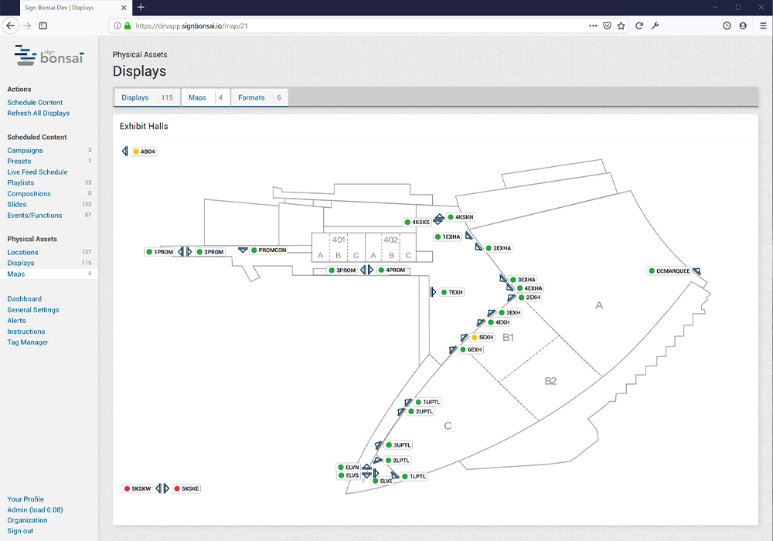Select the 4KSKS display marker

pos(417,223)
